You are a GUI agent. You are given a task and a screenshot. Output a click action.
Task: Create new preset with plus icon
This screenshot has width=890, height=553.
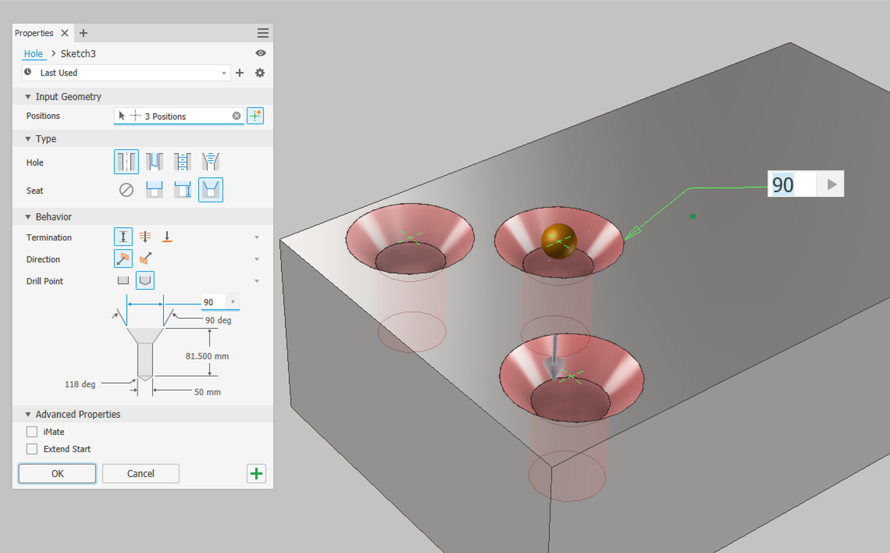(240, 73)
